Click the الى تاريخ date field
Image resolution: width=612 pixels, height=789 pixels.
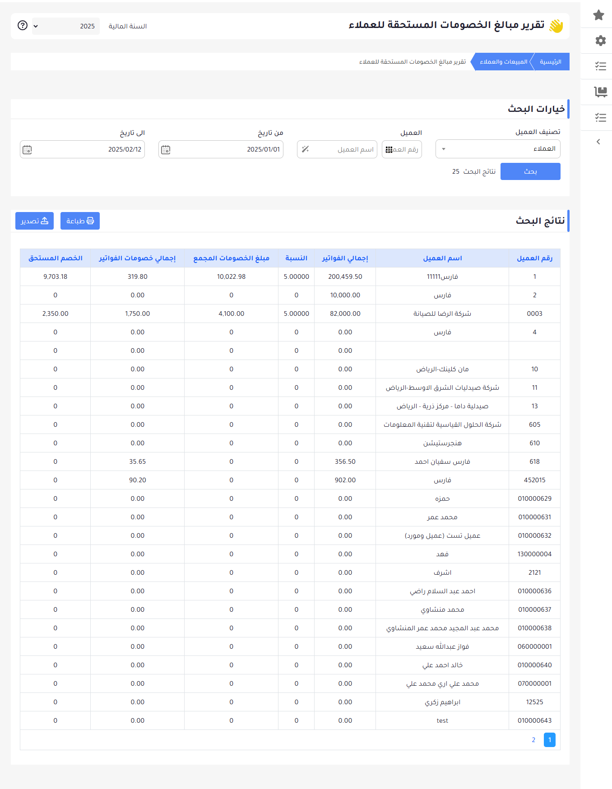click(82, 149)
